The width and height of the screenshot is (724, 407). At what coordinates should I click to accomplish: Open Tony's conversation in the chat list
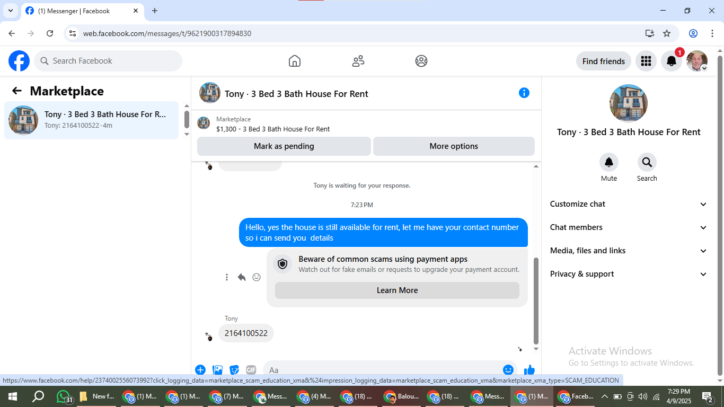click(x=92, y=120)
